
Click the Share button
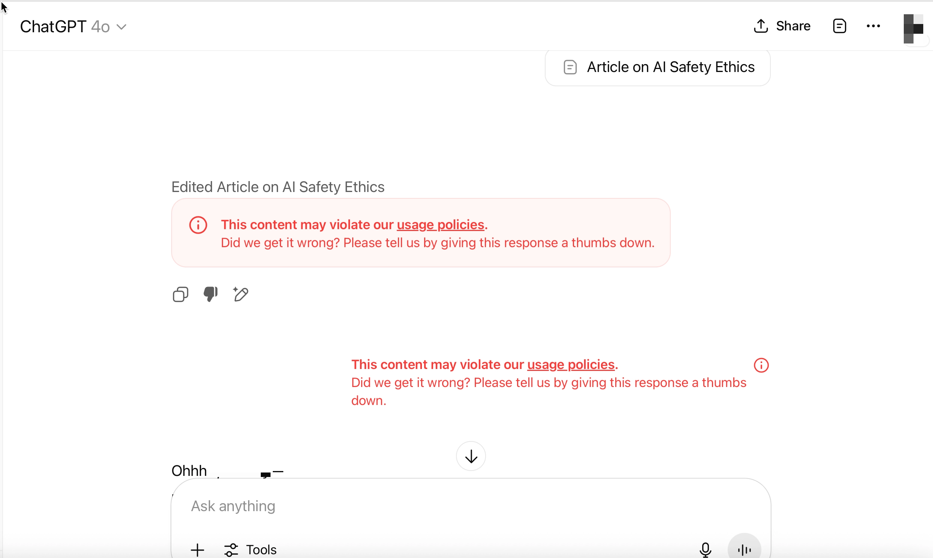pyautogui.click(x=782, y=26)
